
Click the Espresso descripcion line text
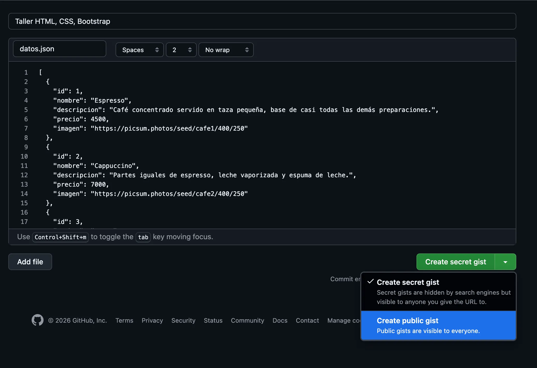click(x=246, y=110)
